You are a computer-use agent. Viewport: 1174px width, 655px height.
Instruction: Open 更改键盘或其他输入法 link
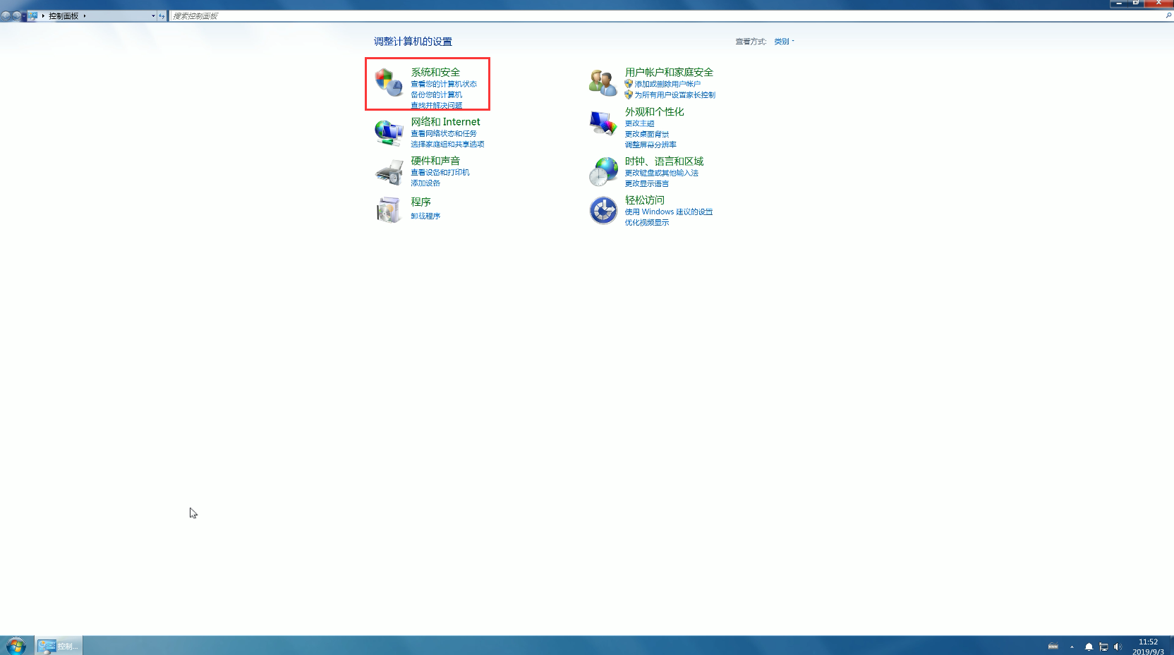661,173
